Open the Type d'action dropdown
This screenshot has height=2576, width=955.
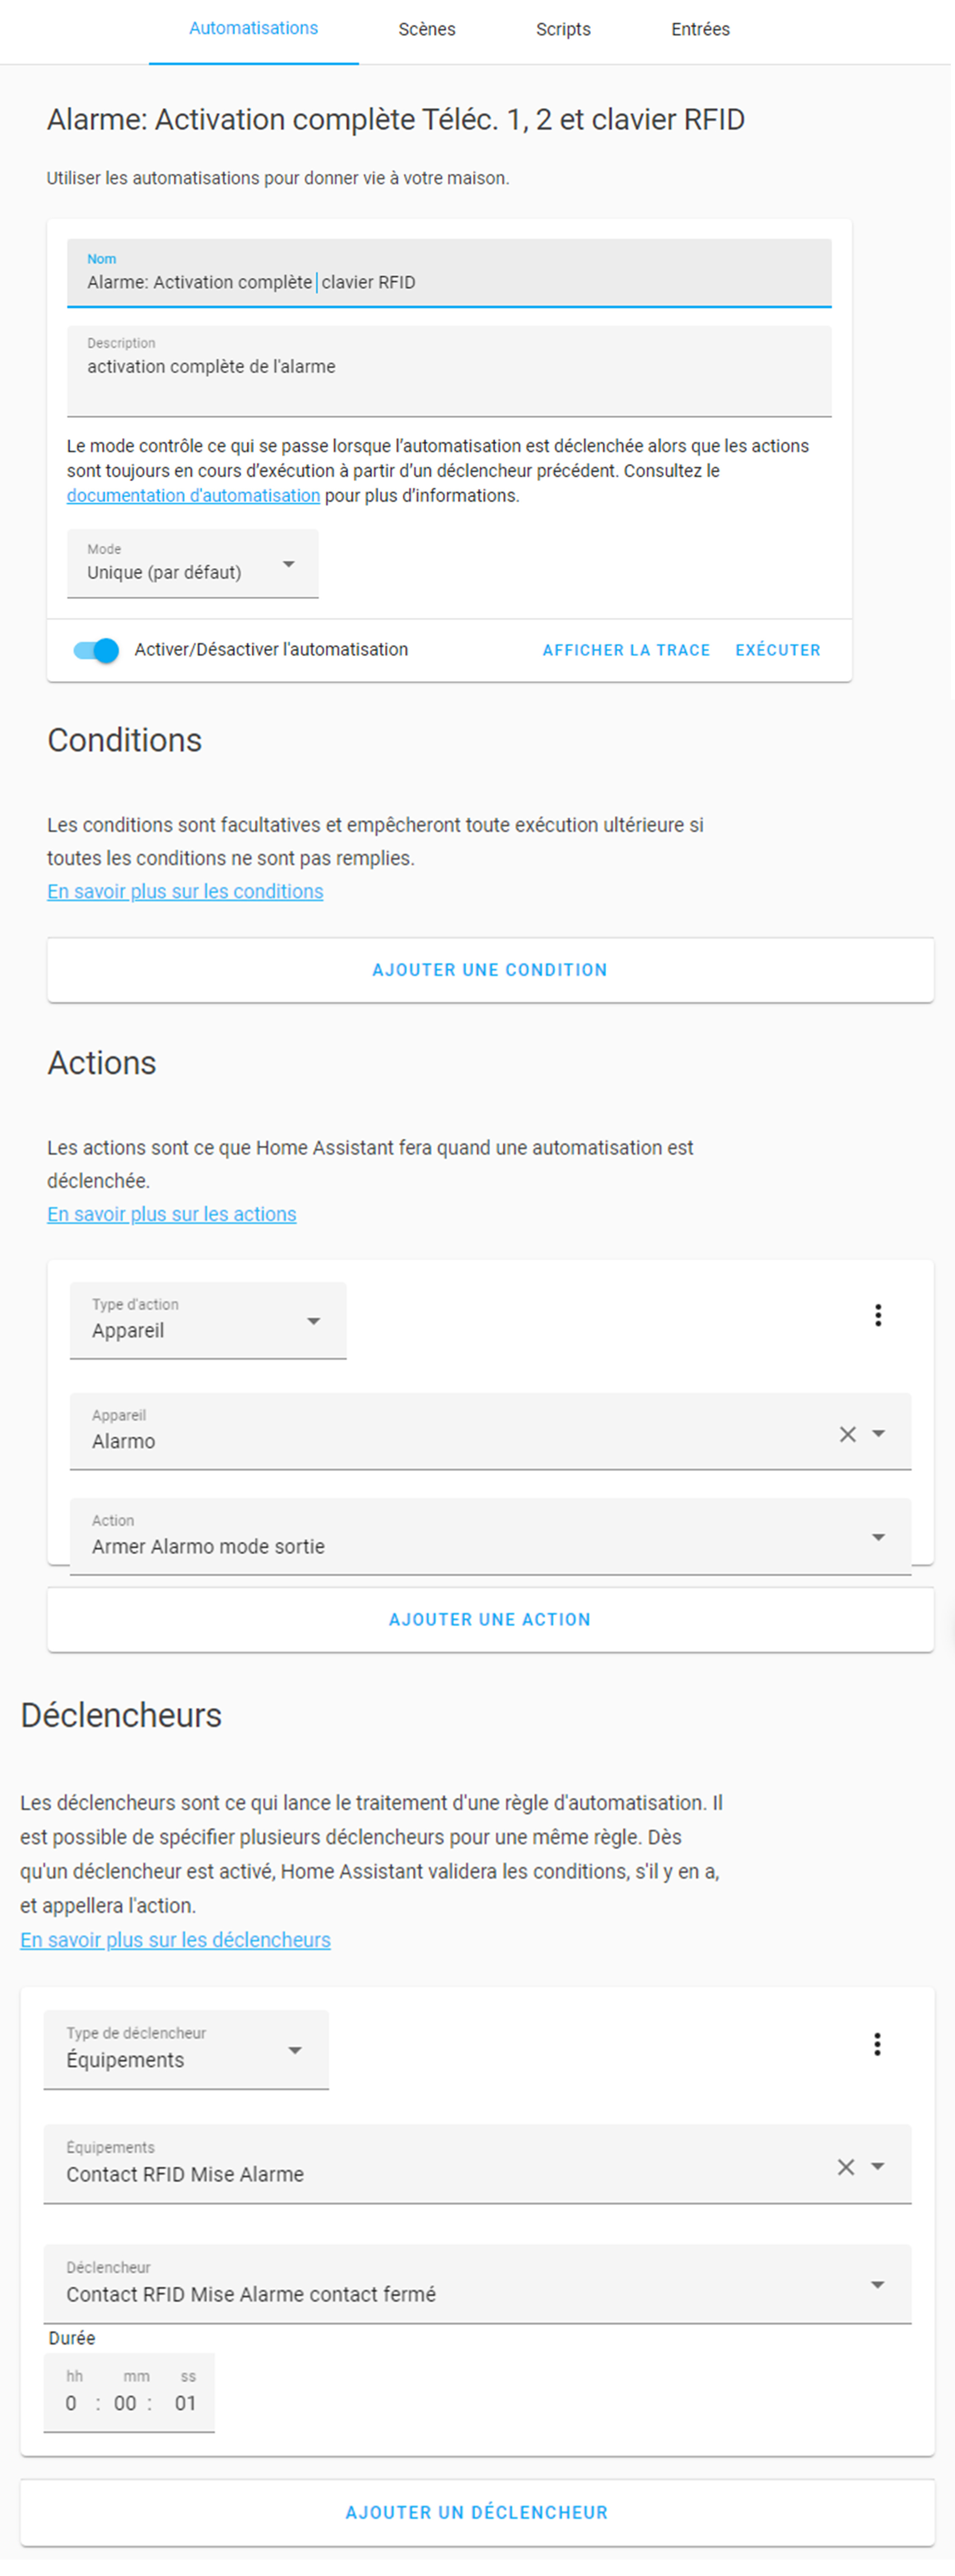[208, 1320]
